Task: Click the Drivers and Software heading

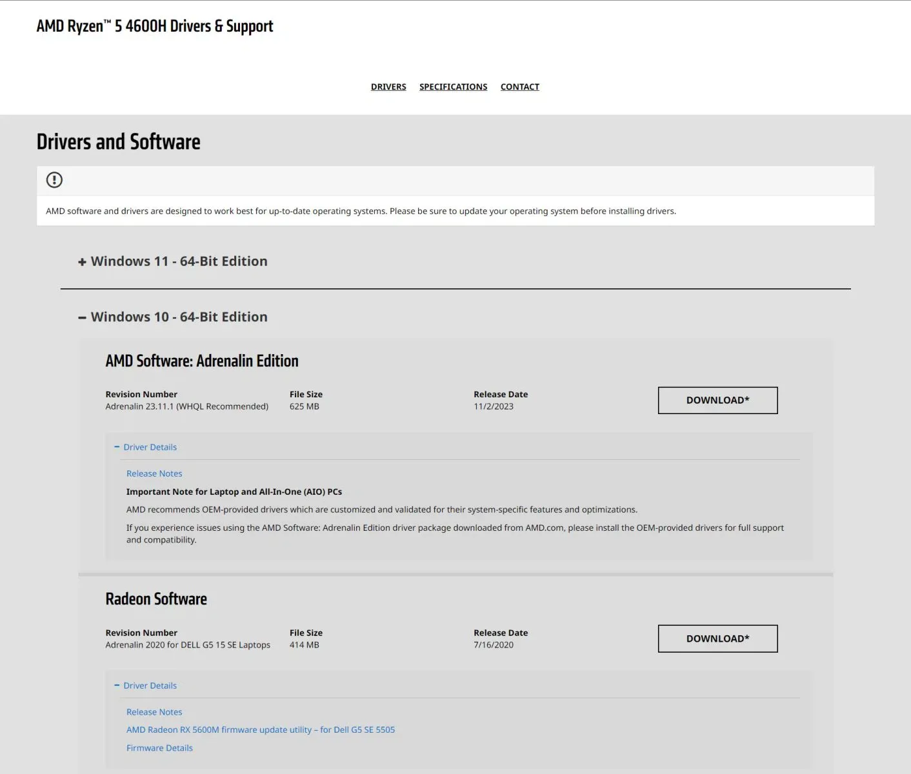Action: (118, 142)
